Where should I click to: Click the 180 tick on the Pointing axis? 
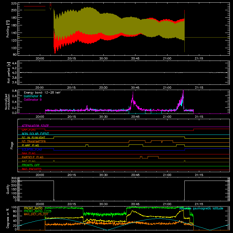(x=14, y=18)
